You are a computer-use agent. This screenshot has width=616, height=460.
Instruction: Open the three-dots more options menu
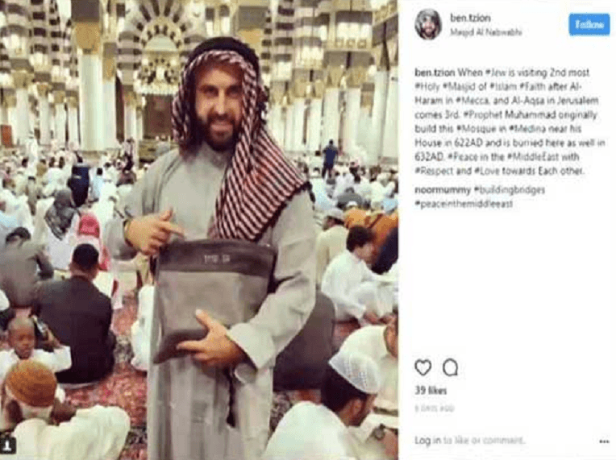coord(604,441)
